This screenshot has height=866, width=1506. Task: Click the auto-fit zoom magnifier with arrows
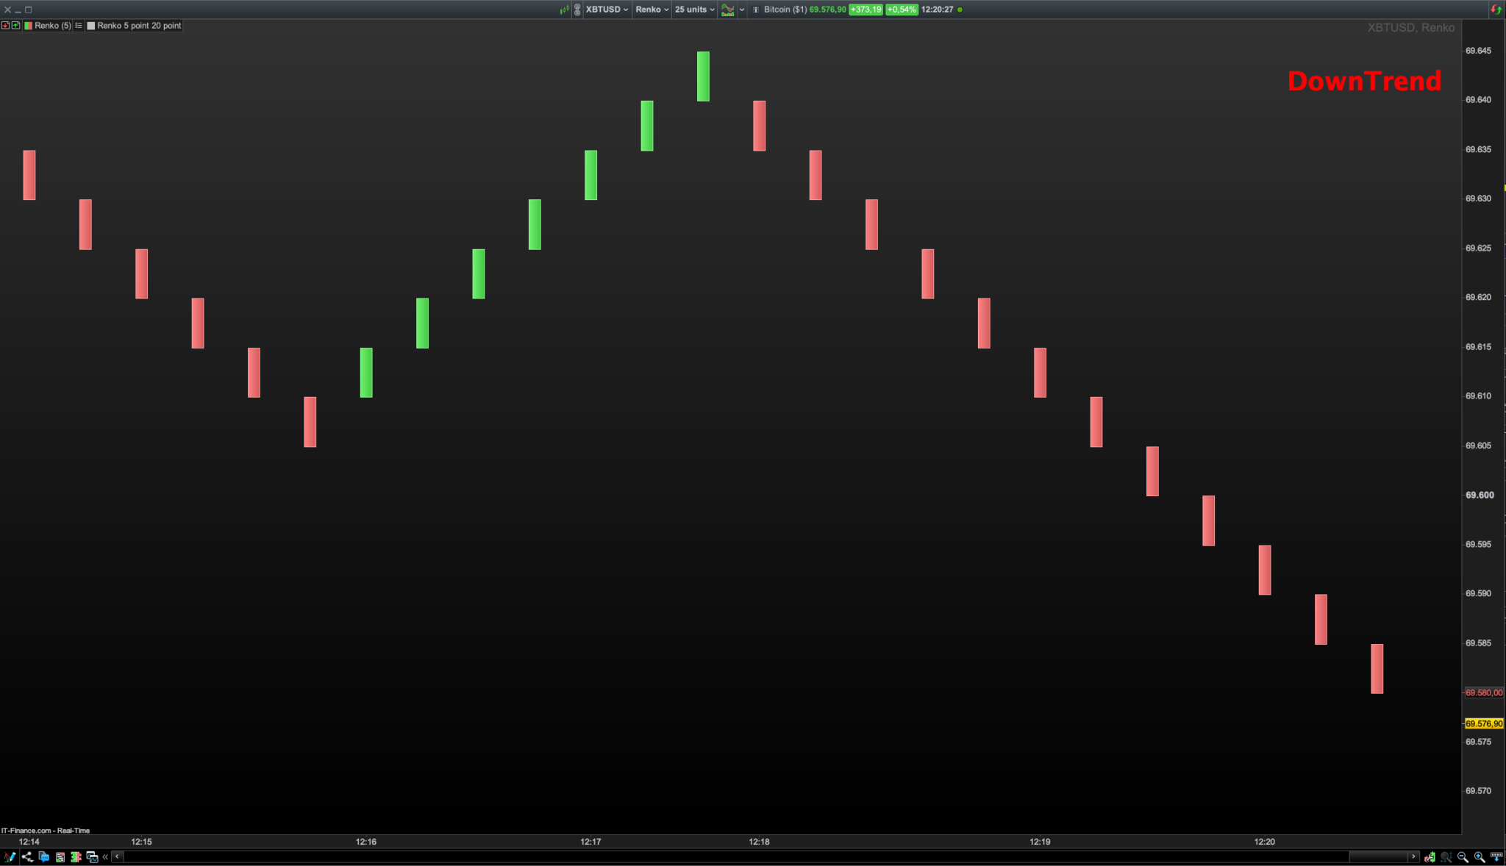click(1446, 857)
